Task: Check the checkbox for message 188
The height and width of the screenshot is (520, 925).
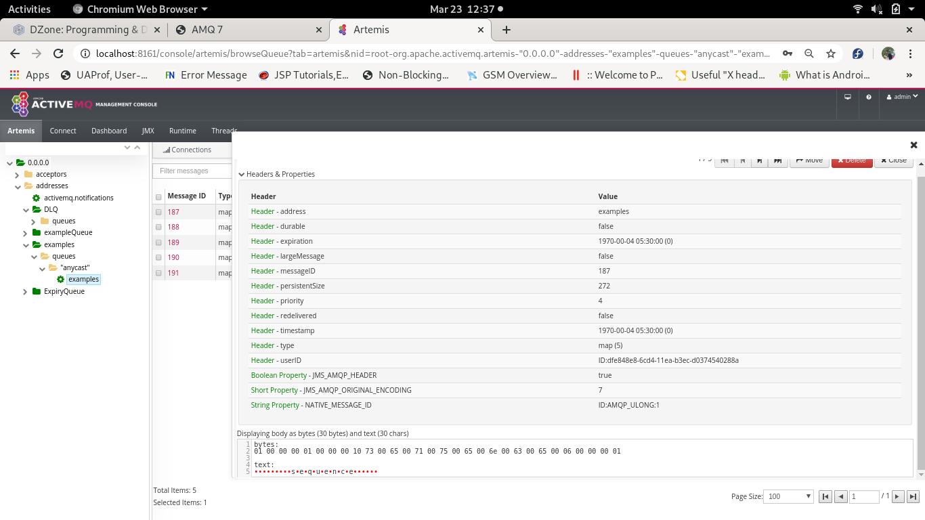Action: [x=158, y=227]
